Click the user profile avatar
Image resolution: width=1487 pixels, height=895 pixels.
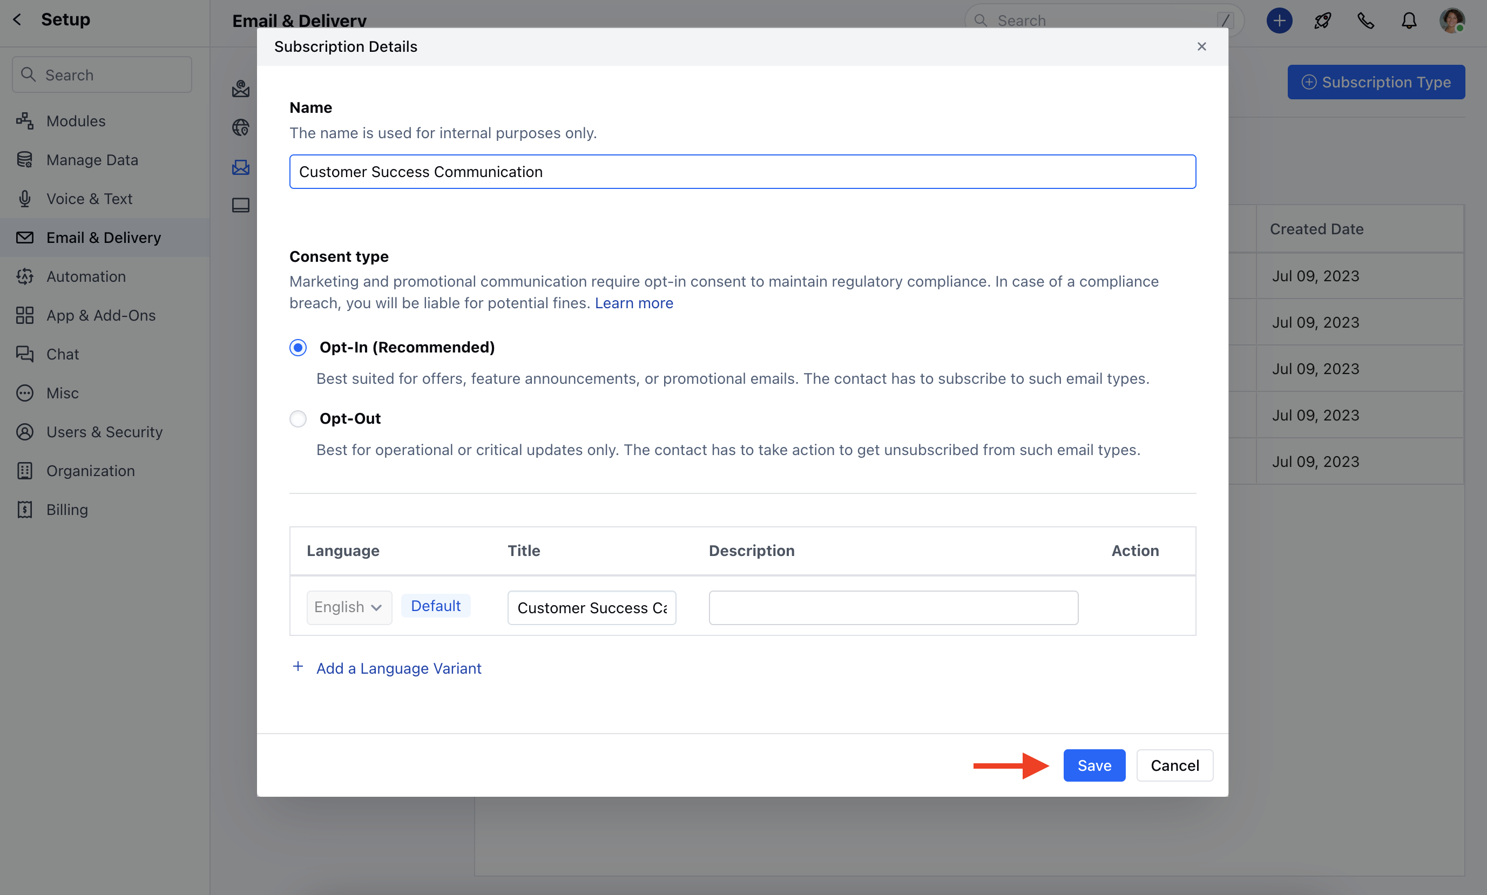pos(1451,21)
